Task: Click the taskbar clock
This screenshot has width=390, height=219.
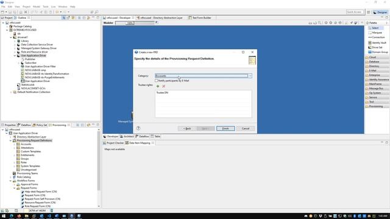Action: (x=383, y=216)
